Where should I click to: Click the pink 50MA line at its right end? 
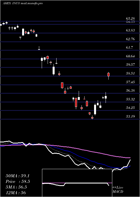(129, 158)
